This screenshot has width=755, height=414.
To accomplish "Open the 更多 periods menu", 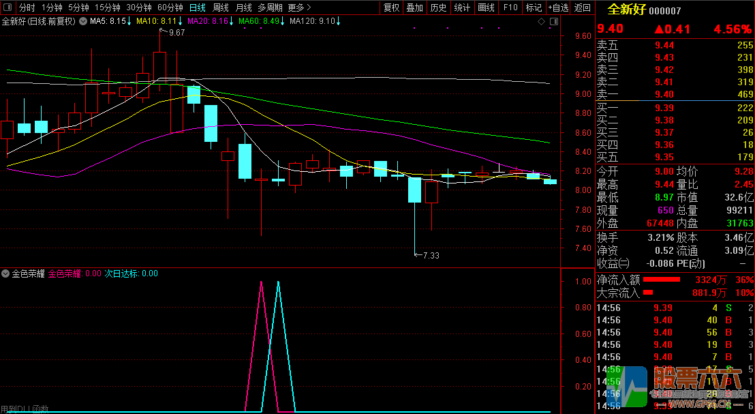I will [298, 8].
